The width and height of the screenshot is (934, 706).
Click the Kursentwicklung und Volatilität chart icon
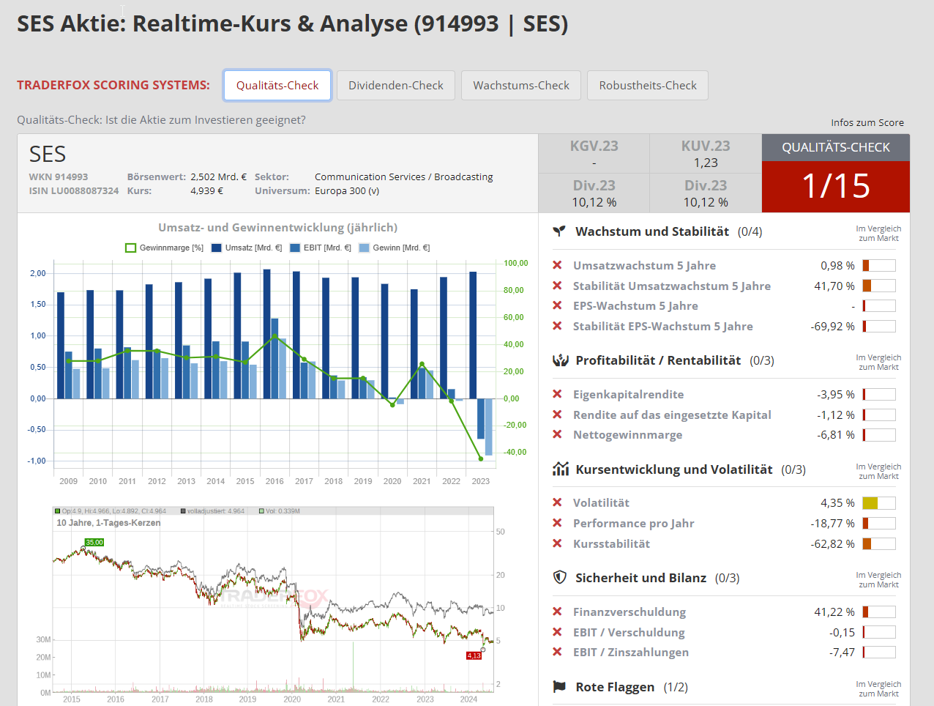tap(561, 469)
